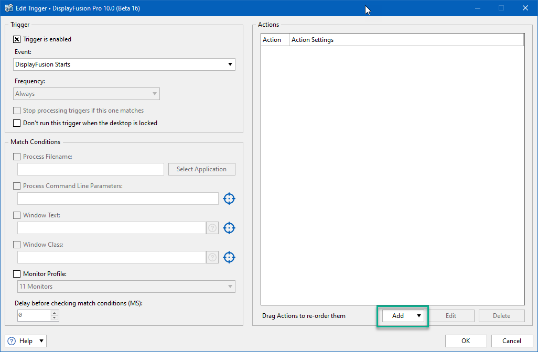Open the Event dropdown showing DisplayFusion Starts
This screenshot has width=538, height=352.
124,64
